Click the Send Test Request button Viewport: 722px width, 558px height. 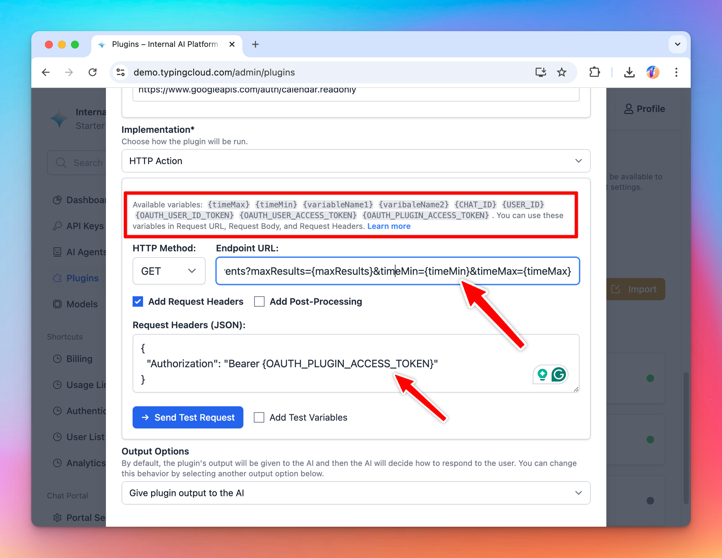[x=188, y=417]
